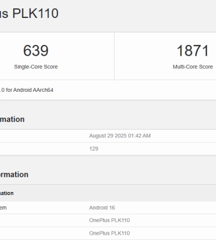Select the single-core score value 639
The image size is (216, 240).
[x=36, y=50]
